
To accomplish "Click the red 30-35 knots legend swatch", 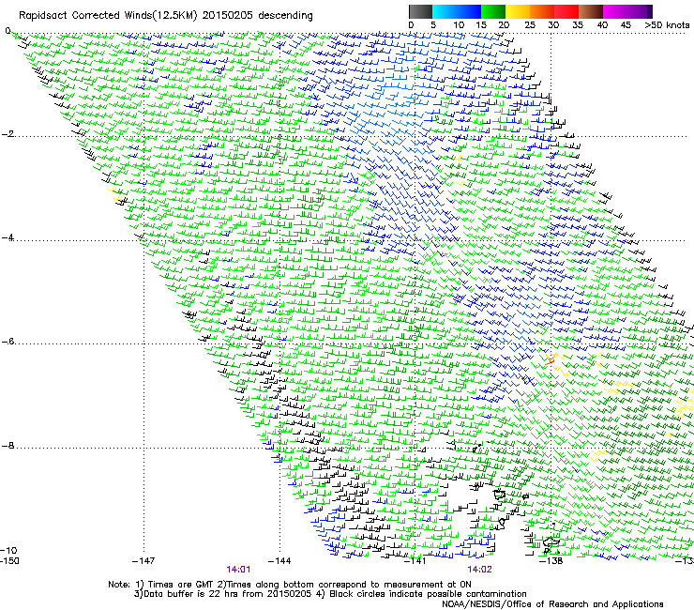I will [566, 11].
